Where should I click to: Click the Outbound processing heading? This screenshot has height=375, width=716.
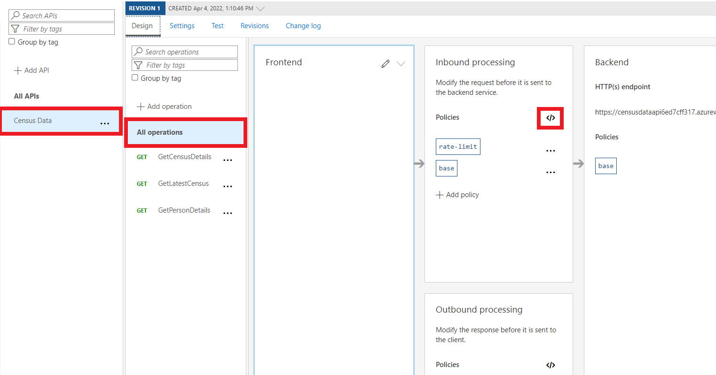click(x=479, y=310)
